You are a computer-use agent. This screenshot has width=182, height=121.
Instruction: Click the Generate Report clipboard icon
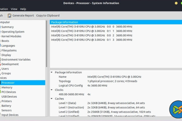[10, 16]
